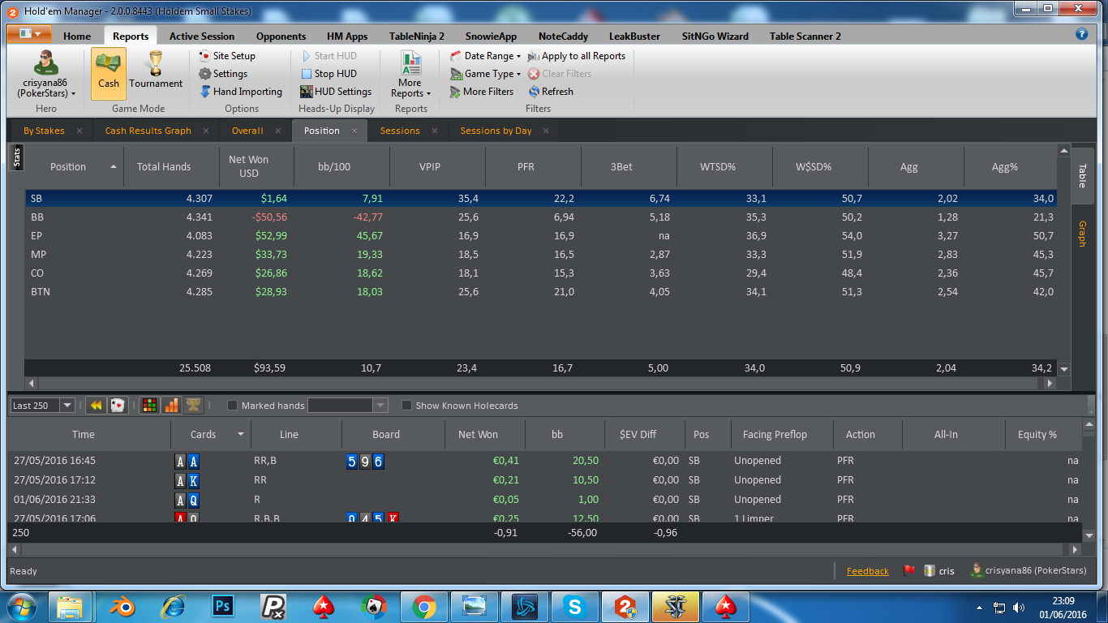
Task: Select the BTN position row
Action: tap(542, 292)
